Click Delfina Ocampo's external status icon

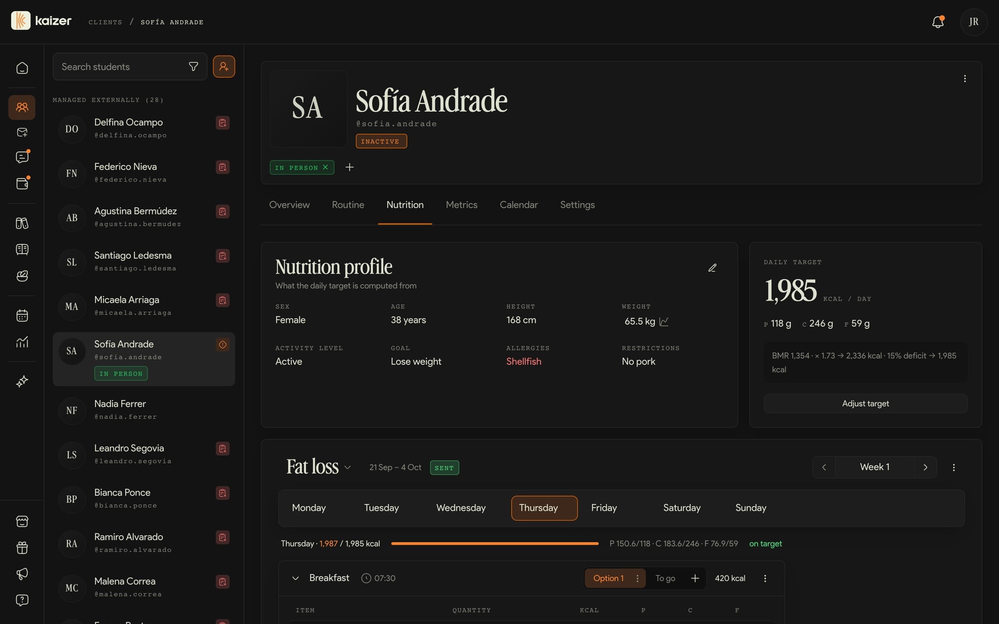[x=223, y=123]
